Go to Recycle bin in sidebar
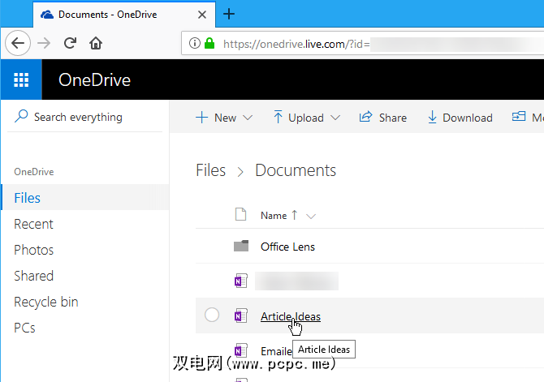 46,302
